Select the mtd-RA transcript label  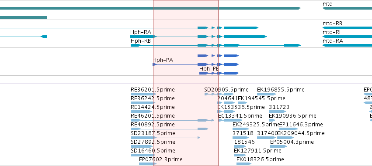click(333, 41)
